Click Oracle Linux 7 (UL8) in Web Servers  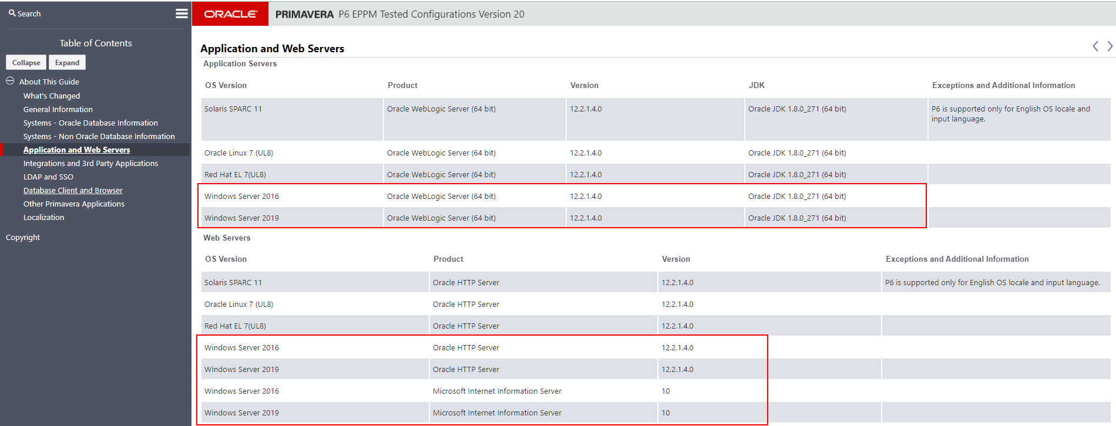click(x=238, y=304)
